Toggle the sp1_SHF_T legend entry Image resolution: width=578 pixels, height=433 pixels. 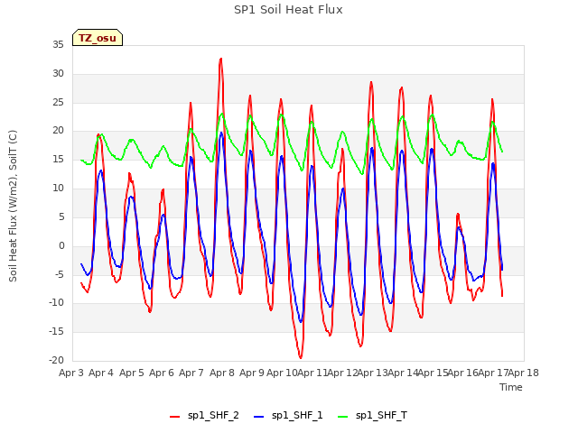coord(373,415)
